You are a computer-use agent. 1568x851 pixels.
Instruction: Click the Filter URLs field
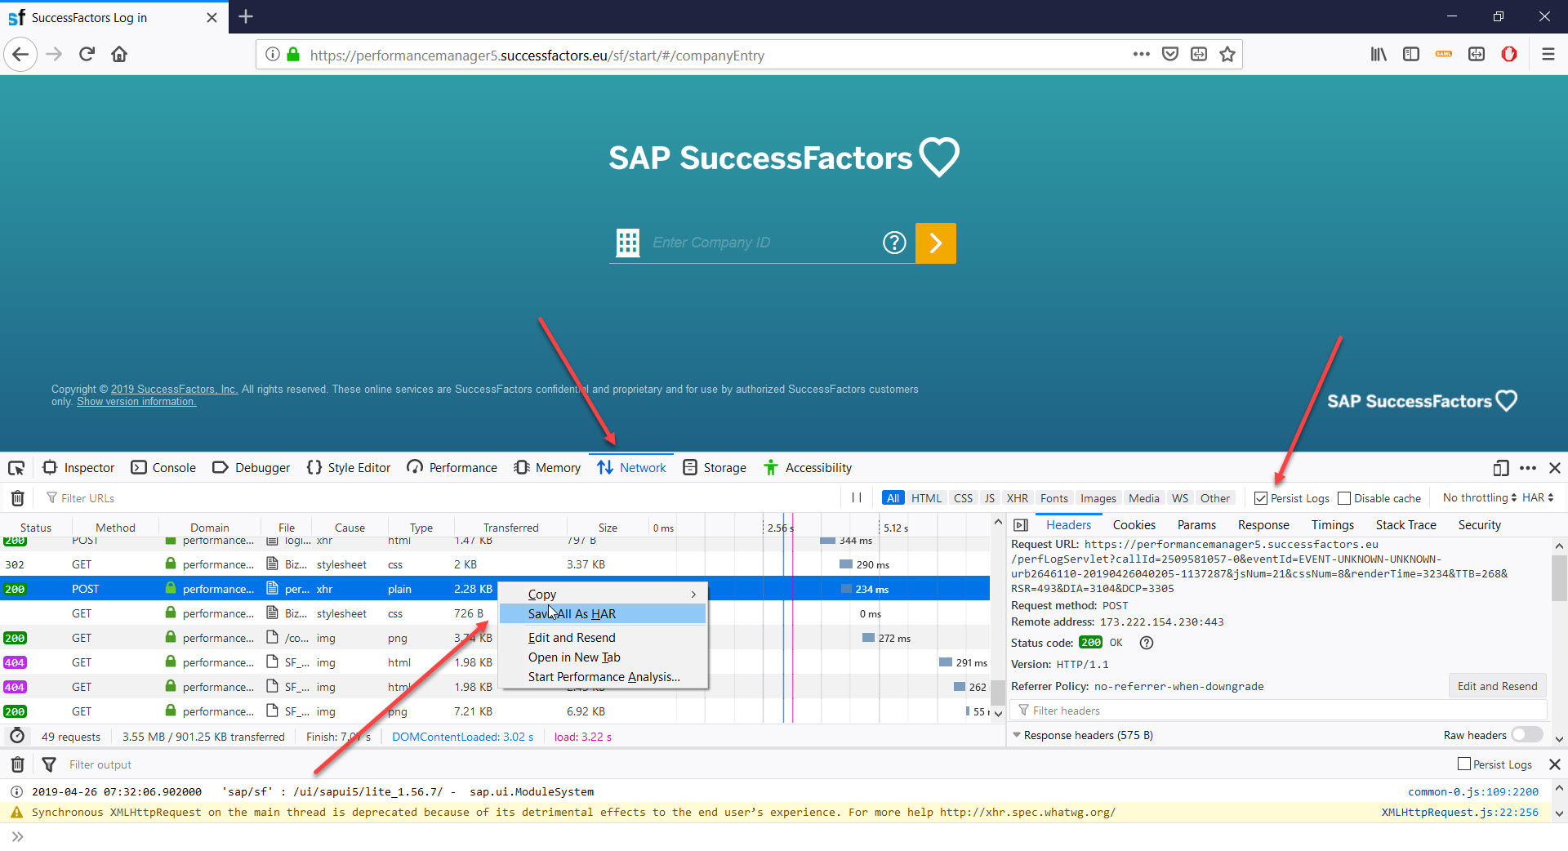click(x=441, y=498)
